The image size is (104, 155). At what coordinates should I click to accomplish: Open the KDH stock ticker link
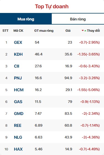coord(18,54)
